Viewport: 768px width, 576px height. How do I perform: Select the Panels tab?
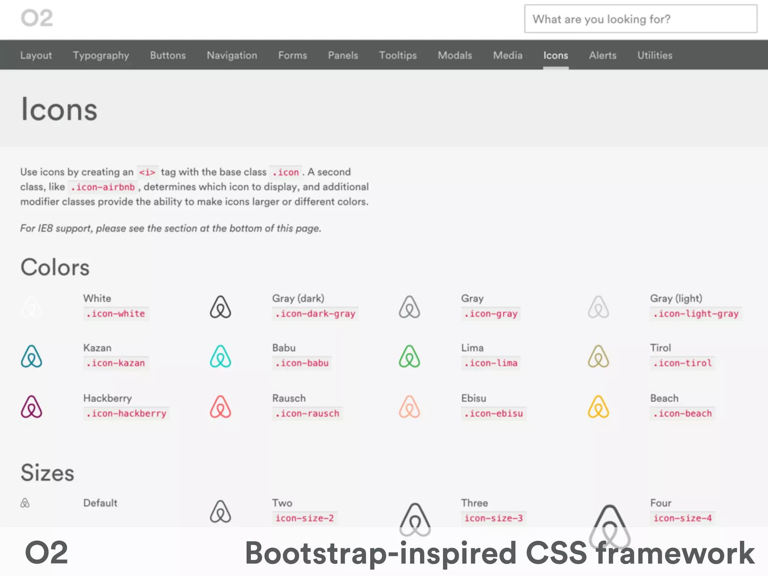(x=343, y=55)
